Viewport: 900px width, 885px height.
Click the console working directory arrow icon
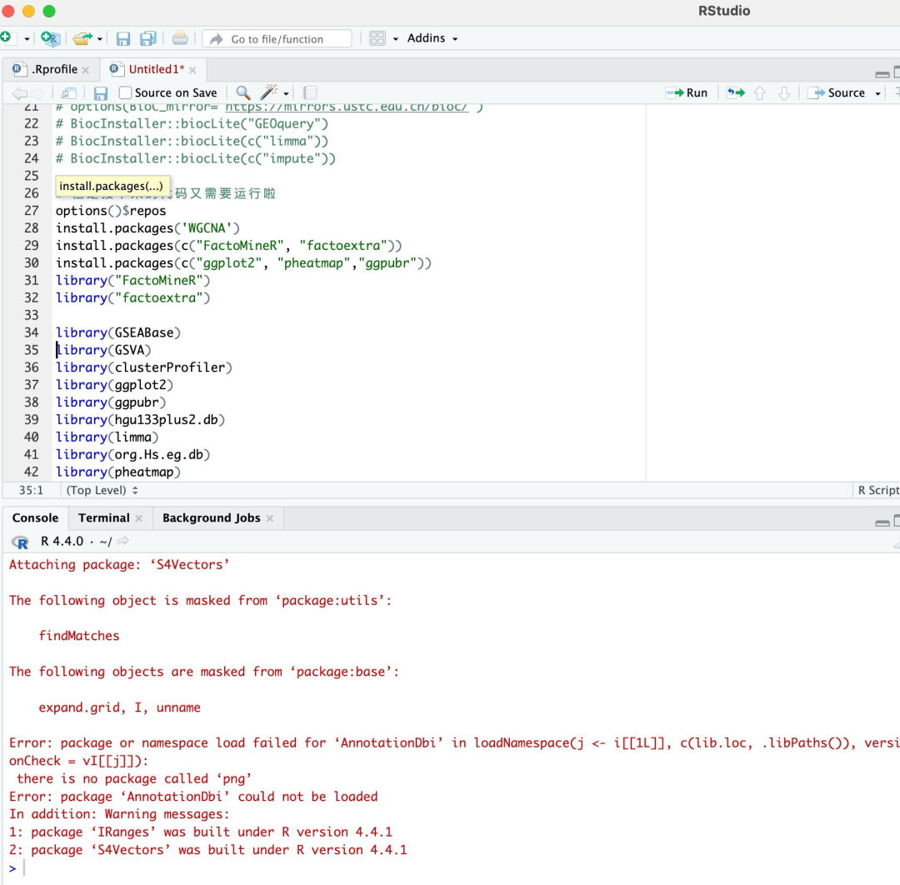[x=123, y=542]
